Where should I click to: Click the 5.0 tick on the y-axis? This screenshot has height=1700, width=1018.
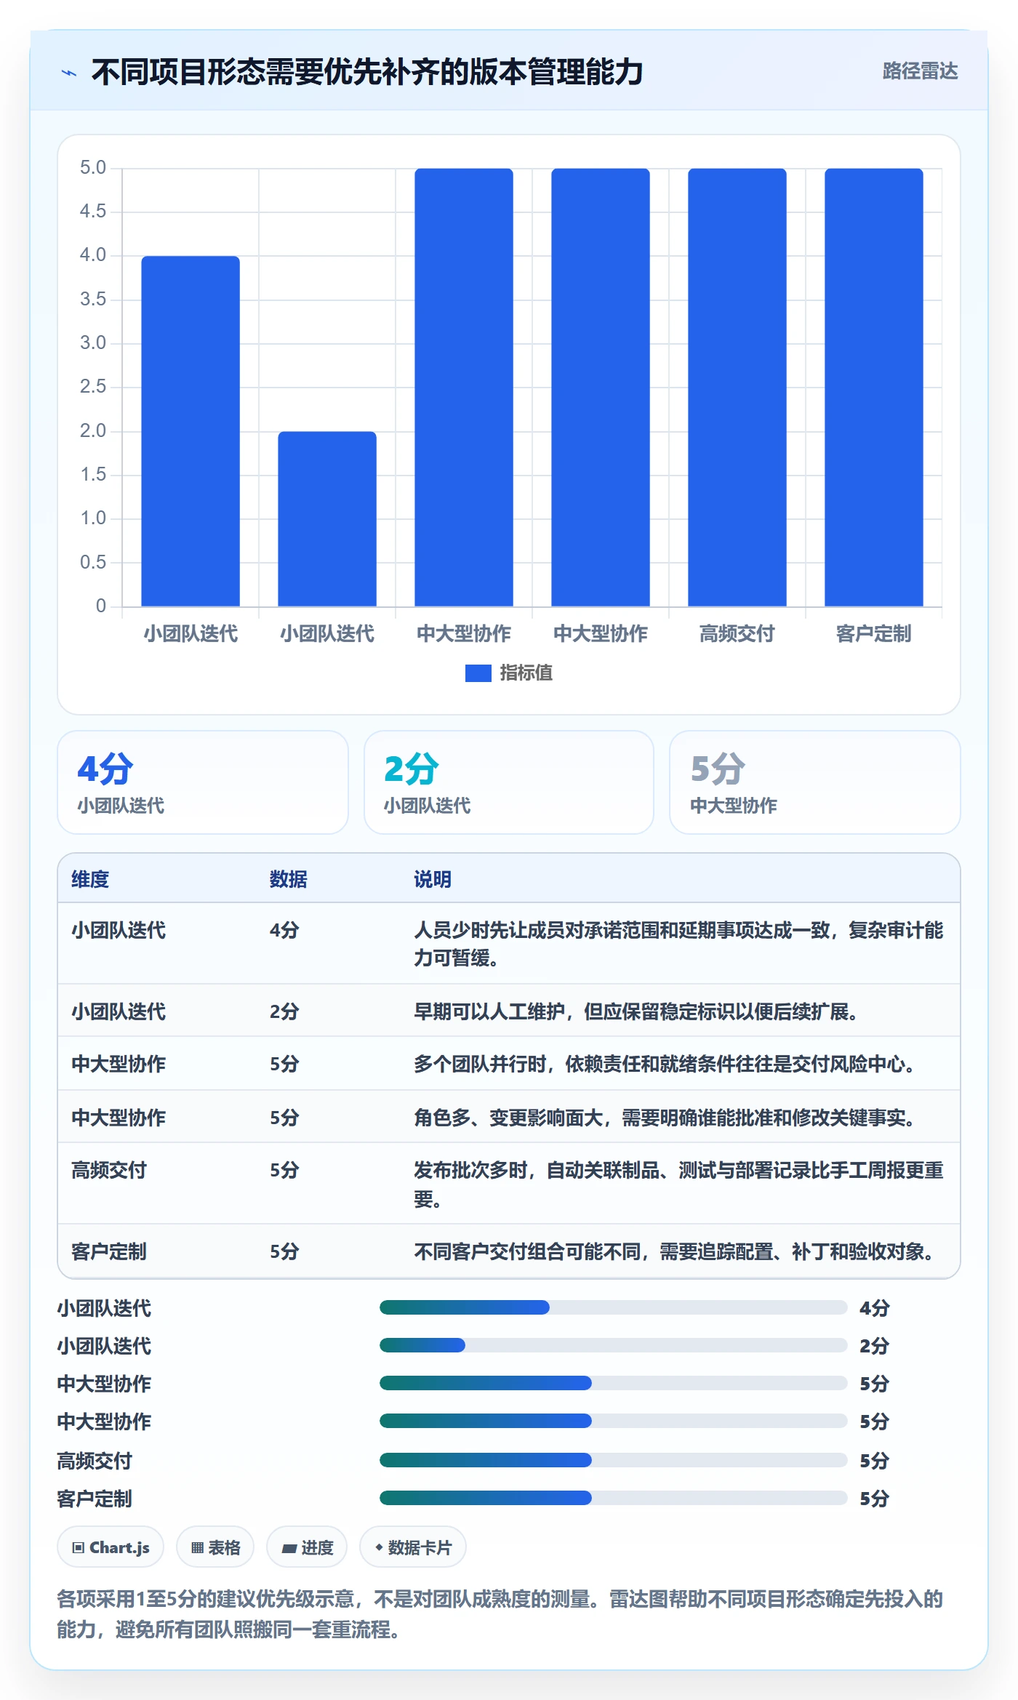click(x=93, y=168)
